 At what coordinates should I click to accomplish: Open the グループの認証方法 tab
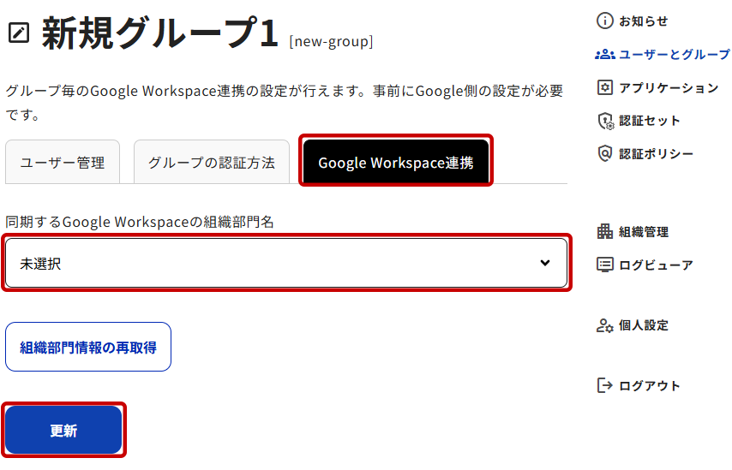pyautogui.click(x=211, y=163)
